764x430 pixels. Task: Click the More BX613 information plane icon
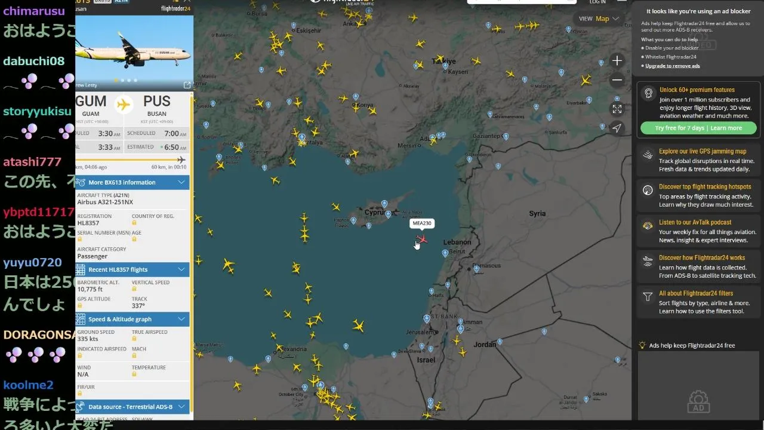point(81,182)
